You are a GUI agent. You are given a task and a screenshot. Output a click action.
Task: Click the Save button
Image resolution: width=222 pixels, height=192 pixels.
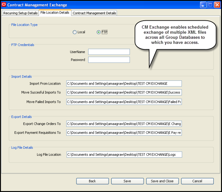coord(127,181)
